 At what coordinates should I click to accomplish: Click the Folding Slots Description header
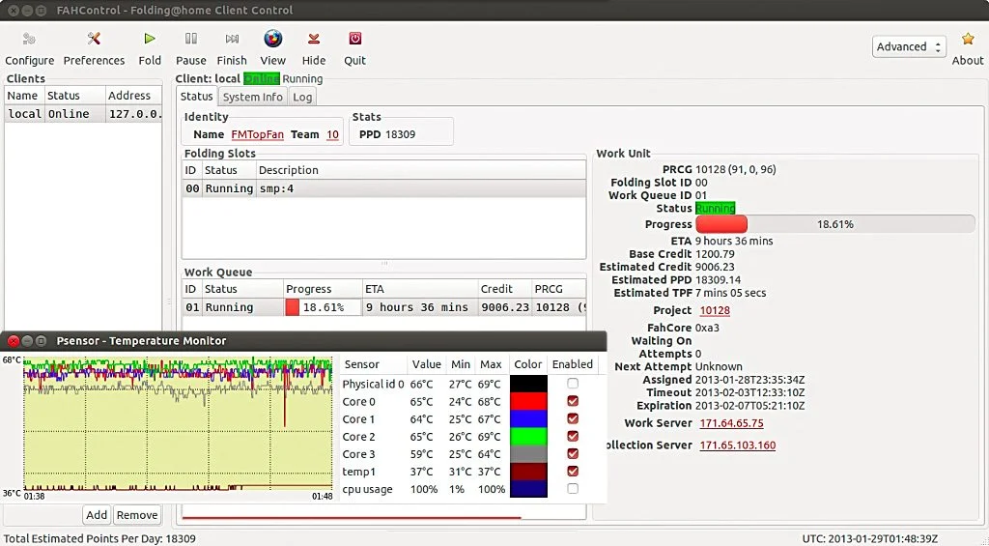click(x=421, y=170)
